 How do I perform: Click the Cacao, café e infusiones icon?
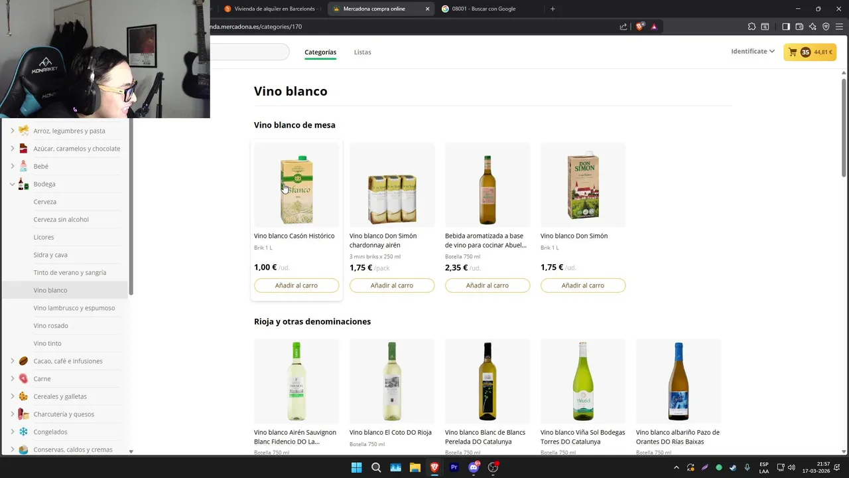[x=24, y=361]
